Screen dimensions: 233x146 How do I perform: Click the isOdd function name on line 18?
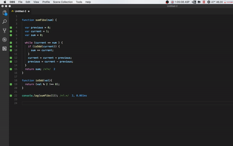[39, 81]
